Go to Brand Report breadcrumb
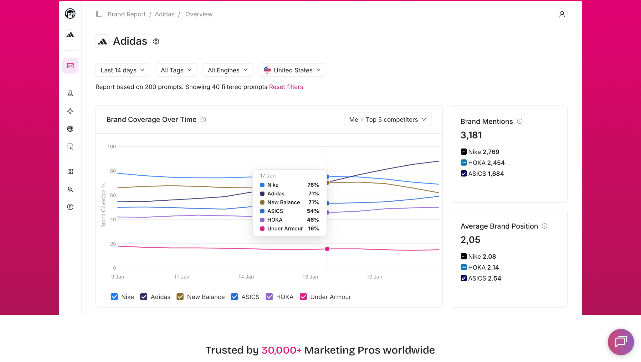 point(126,14)
